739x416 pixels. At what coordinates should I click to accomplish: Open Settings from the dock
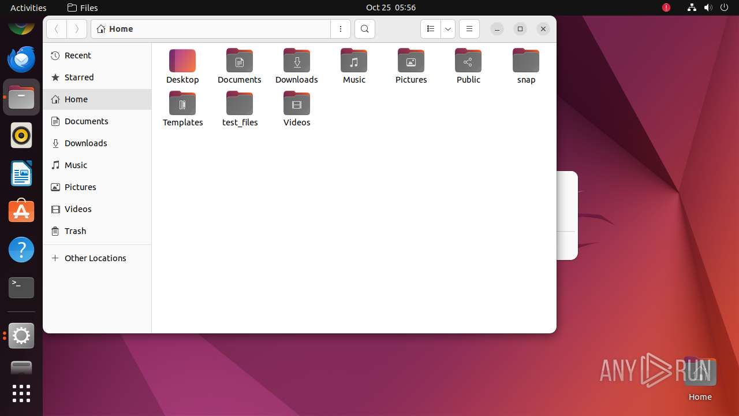click(x=21, y=336)
